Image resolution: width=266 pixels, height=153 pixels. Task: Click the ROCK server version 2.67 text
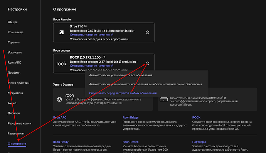pos(104,62)
